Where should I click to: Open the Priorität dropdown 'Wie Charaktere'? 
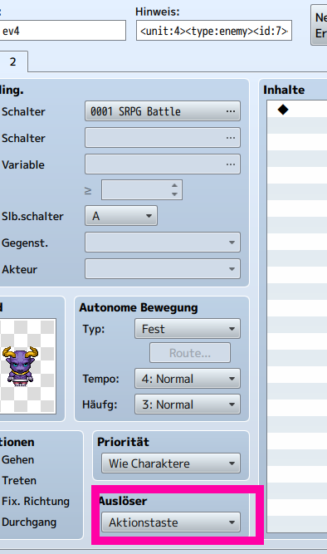171,463
